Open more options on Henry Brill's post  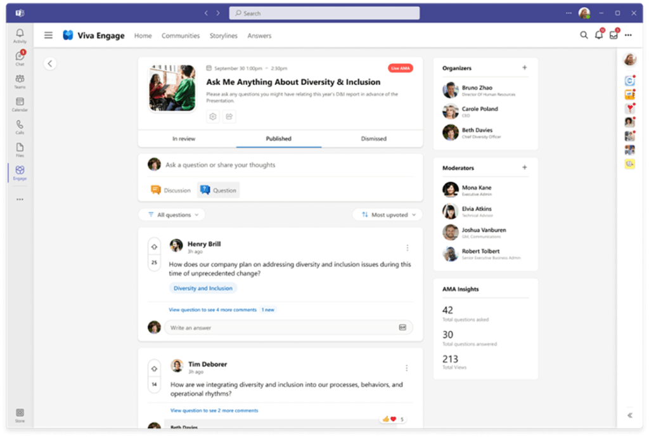click(x=407, y=248)
